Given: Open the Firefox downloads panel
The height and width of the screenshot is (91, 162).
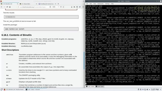Looking at the screenshot, I should pos(72,7).
